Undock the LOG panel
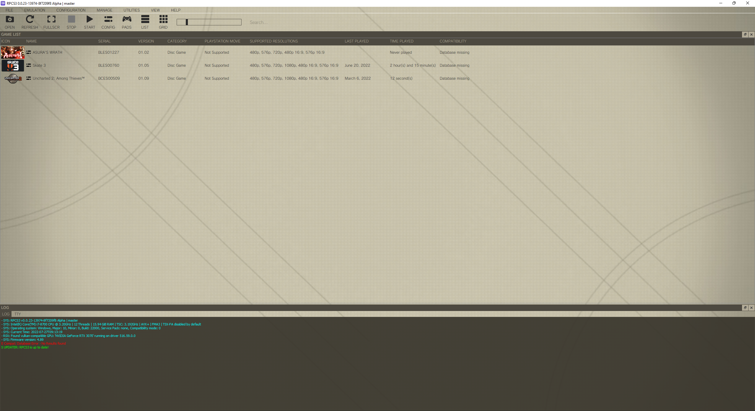Screen dimensions: 755x411 (x=745, y=307)
